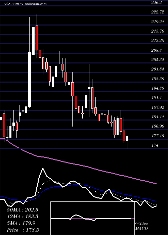Click the 50MA : 202.3 readout
The image size is (168, 235).
pos(23,209)
